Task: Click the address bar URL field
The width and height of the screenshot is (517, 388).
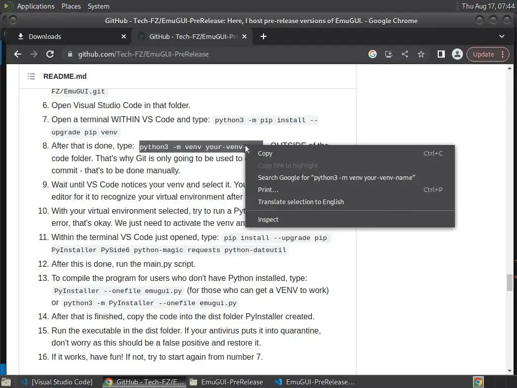Action: point(214,54)
